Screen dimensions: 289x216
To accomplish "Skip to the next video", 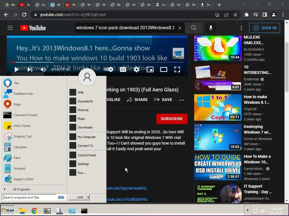I will pyautogui.click(x=30, y=69).
